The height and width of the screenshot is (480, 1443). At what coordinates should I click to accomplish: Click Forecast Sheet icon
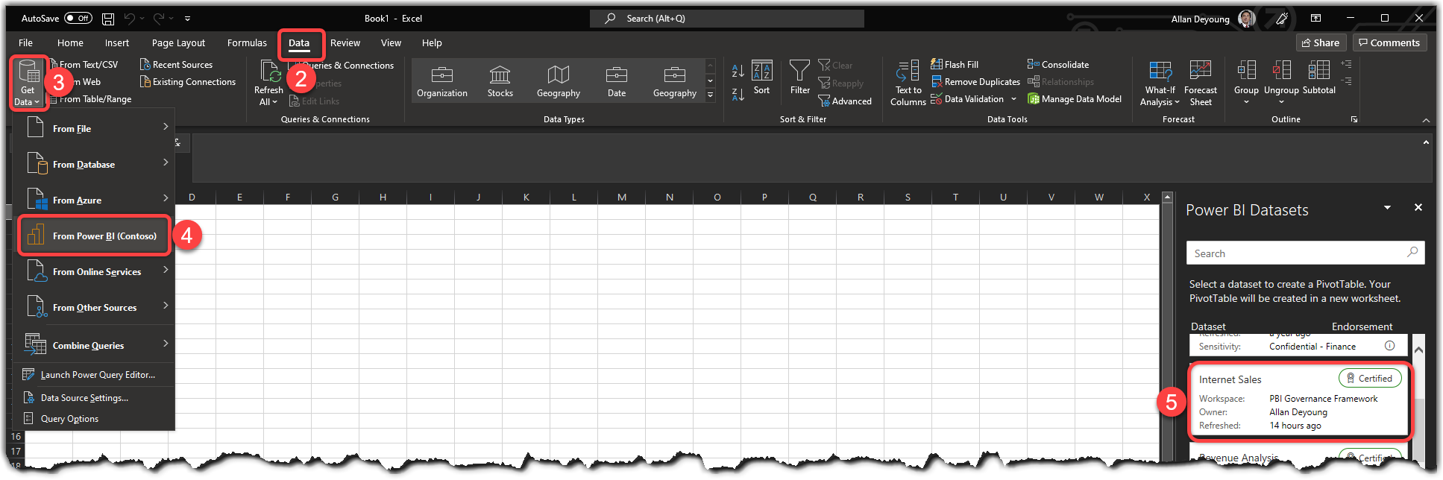1201,72
